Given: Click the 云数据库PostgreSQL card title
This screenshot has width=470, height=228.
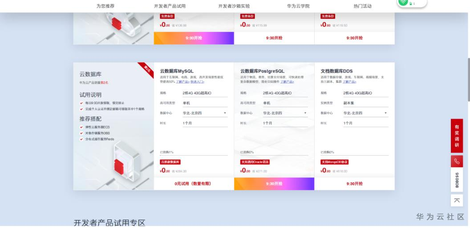Looking at the screenshot, I should (x=262, y=71).
